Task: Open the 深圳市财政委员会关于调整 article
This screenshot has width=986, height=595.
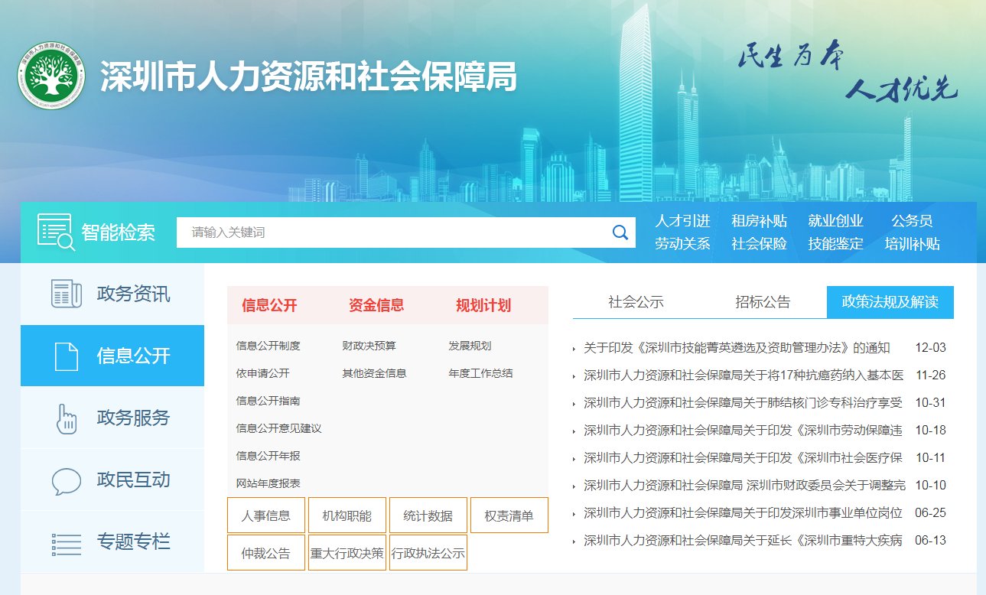Action: (x=744, y=486)
